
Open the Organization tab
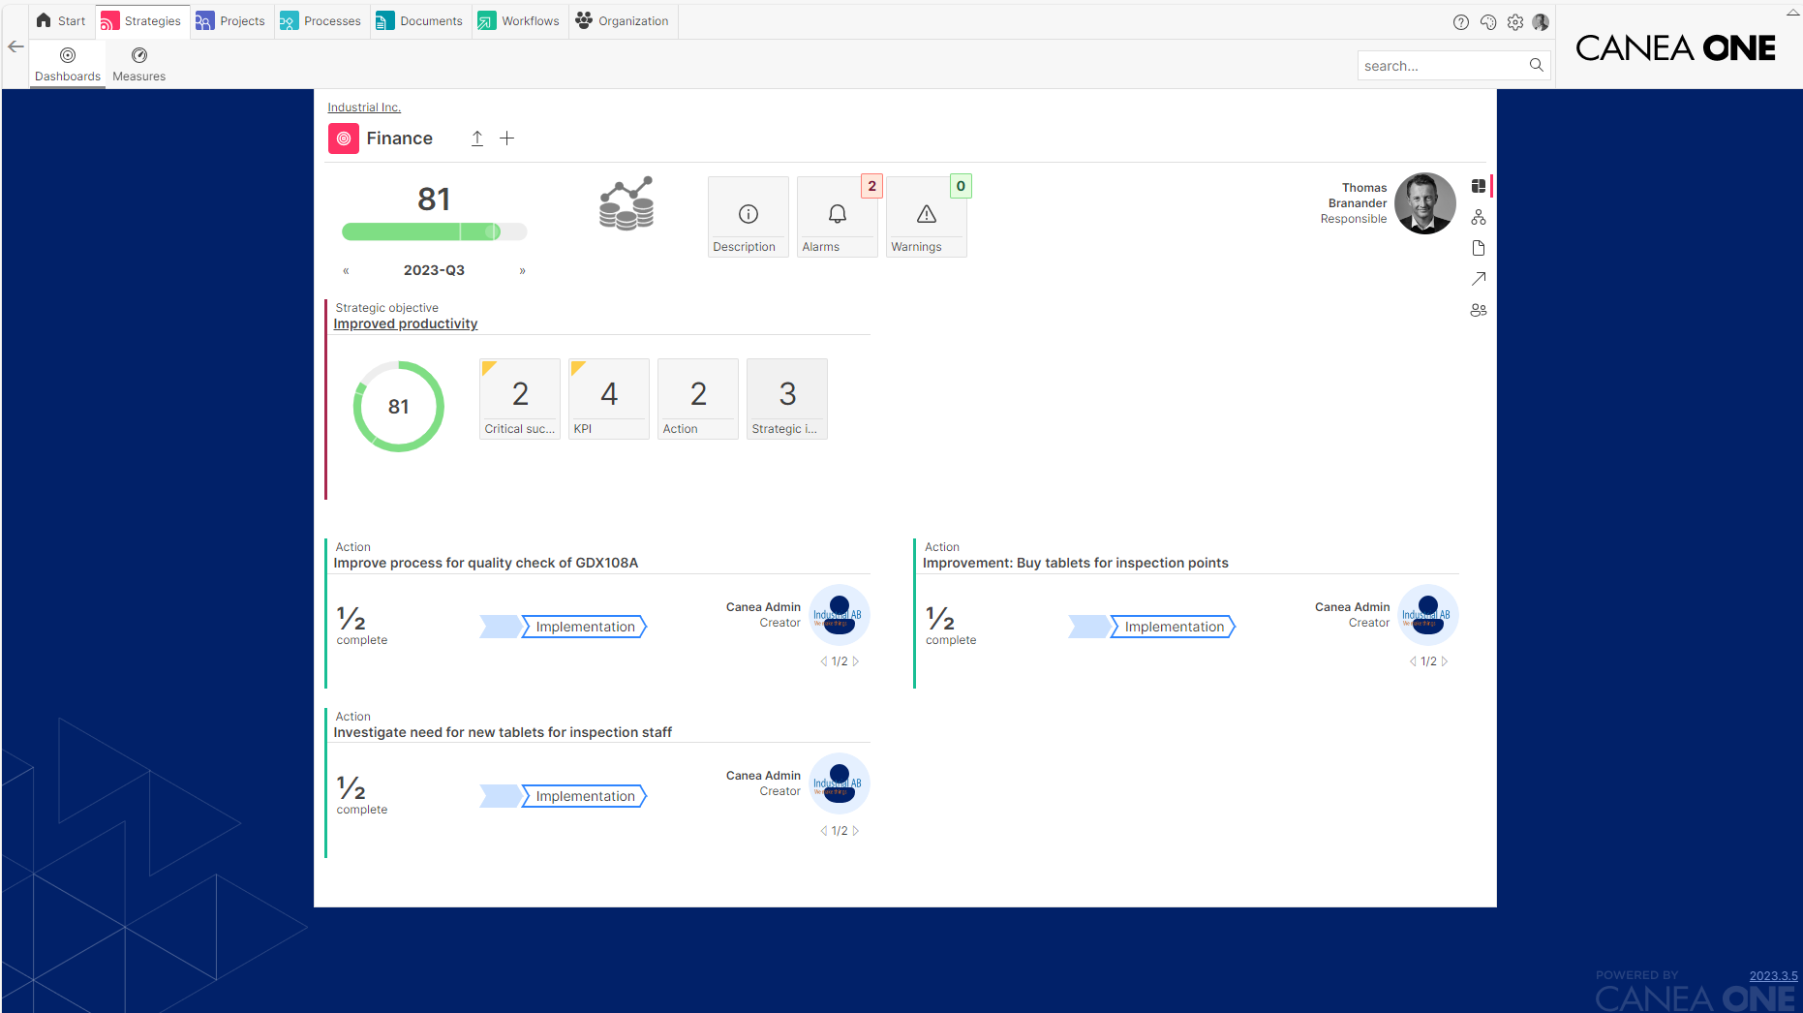(622, 20)
